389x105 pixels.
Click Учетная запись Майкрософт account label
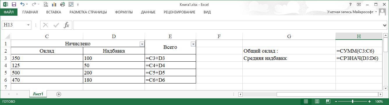tap(350, 12)
